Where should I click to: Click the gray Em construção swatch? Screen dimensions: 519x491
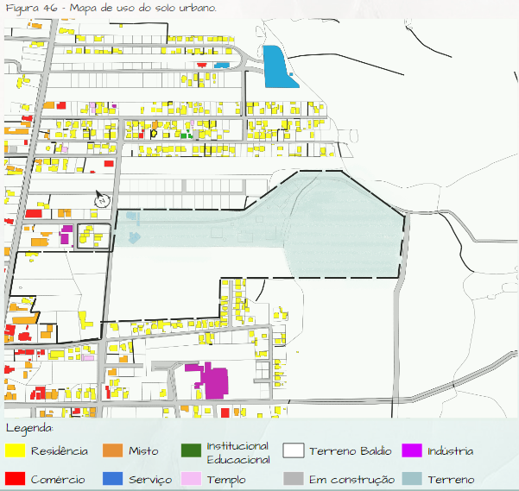click(294, 478)
